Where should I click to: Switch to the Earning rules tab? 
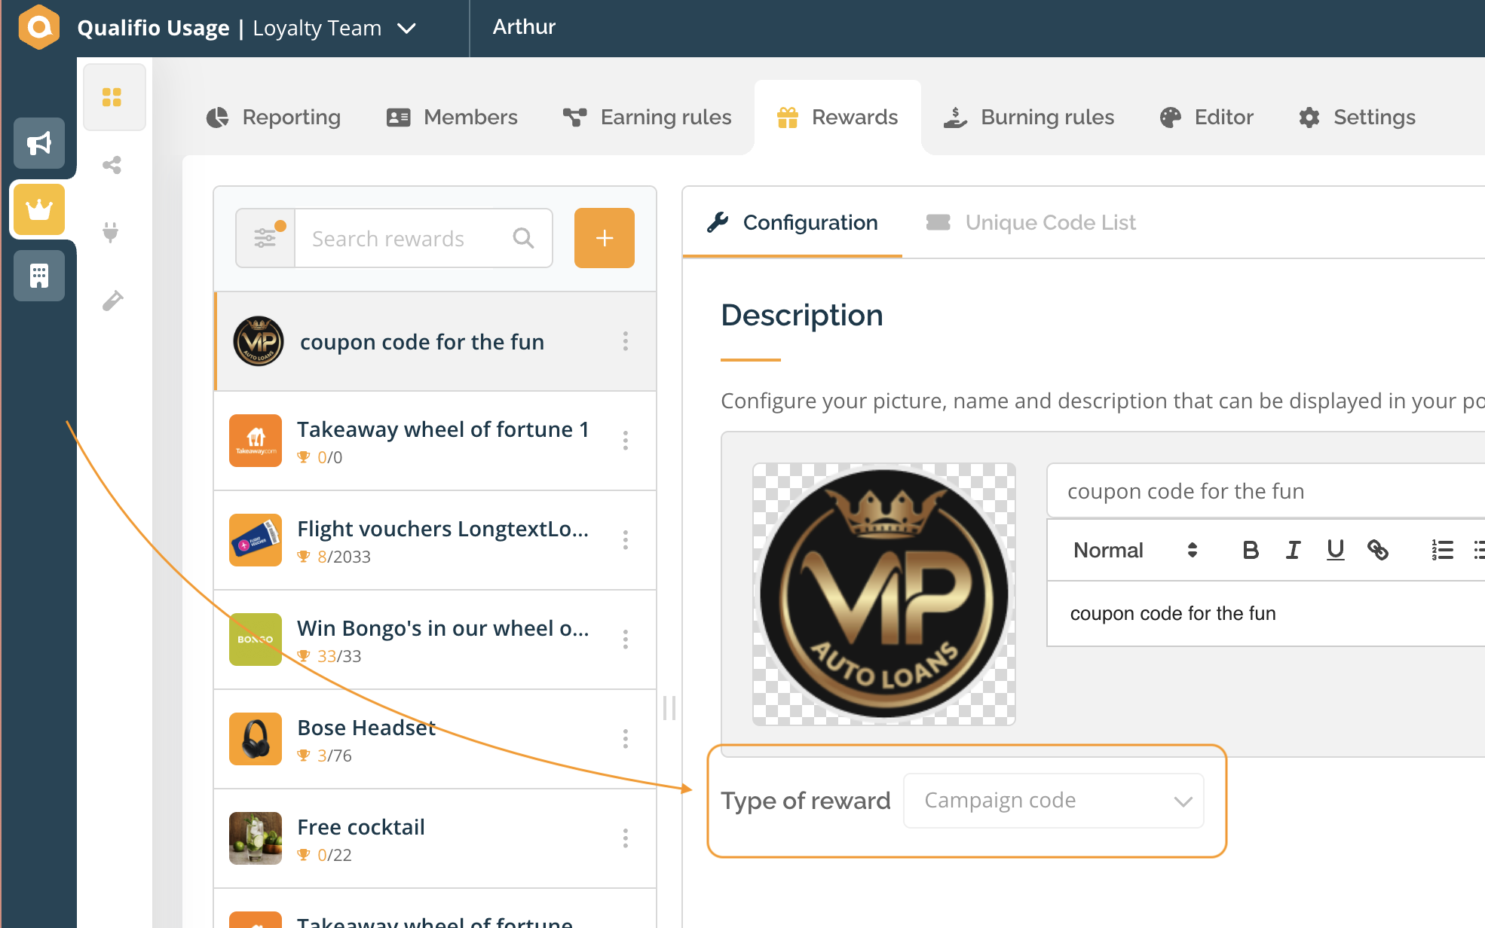pos(648,118)
